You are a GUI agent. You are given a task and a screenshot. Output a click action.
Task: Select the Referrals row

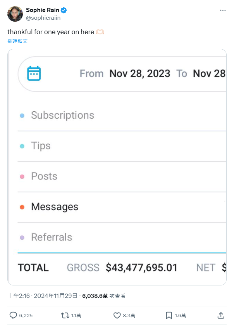point(122,237)
